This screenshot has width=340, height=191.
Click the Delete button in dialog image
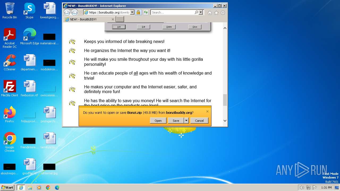point(169,27)
